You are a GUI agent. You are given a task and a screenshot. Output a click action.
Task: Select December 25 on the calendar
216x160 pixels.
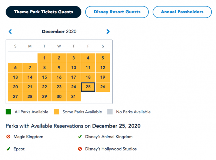click(88, 87)
